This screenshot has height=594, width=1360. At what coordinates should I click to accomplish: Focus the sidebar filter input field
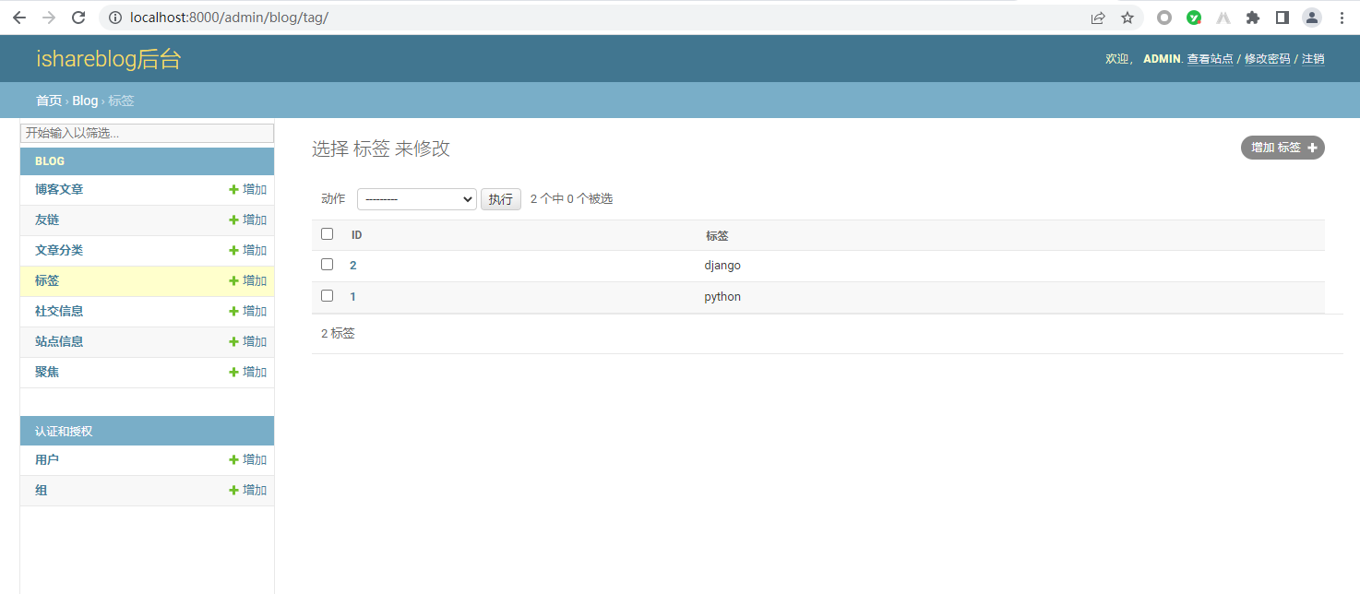(147, 133)
